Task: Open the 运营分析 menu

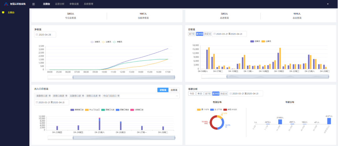Action: coord(60,4)
